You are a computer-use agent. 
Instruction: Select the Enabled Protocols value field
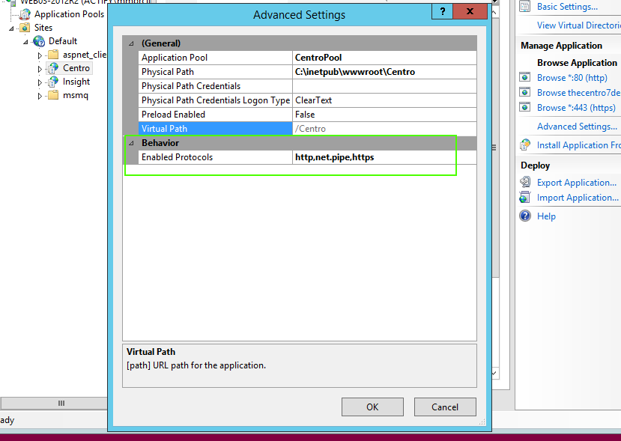384,157
